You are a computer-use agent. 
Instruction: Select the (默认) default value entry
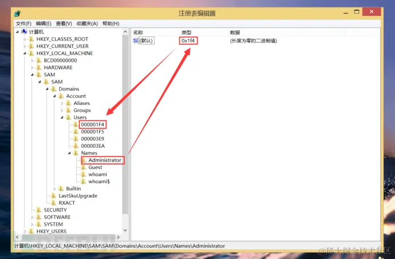147,41
